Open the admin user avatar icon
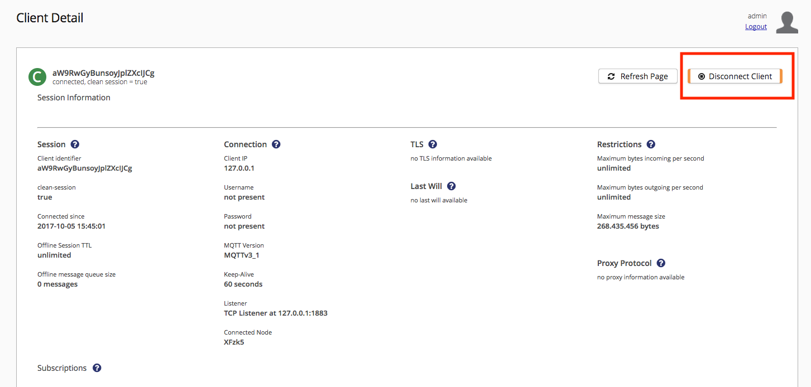 click(x=787, y=22)
